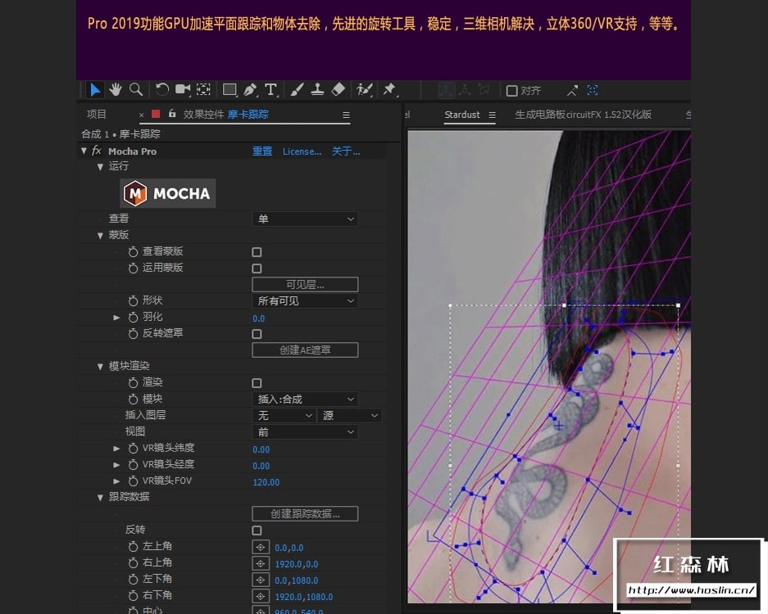This screenshot has width=768, height=614.
Task: Click the Mocha Pro fx toggle icon
Action: pyautogui.click(x=97, y=151)
